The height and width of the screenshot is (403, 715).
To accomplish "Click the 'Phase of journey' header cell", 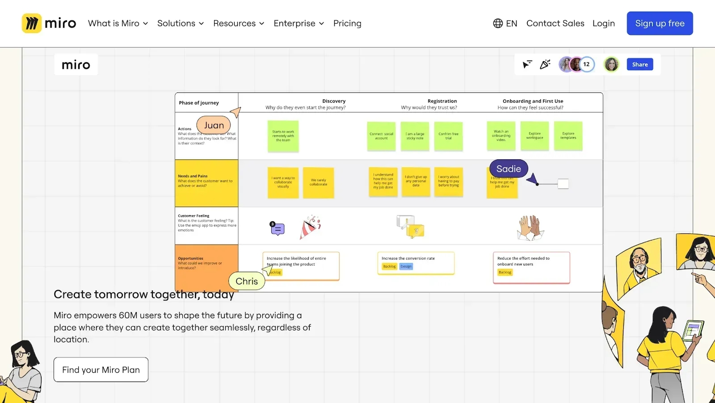I will (206, 103).
